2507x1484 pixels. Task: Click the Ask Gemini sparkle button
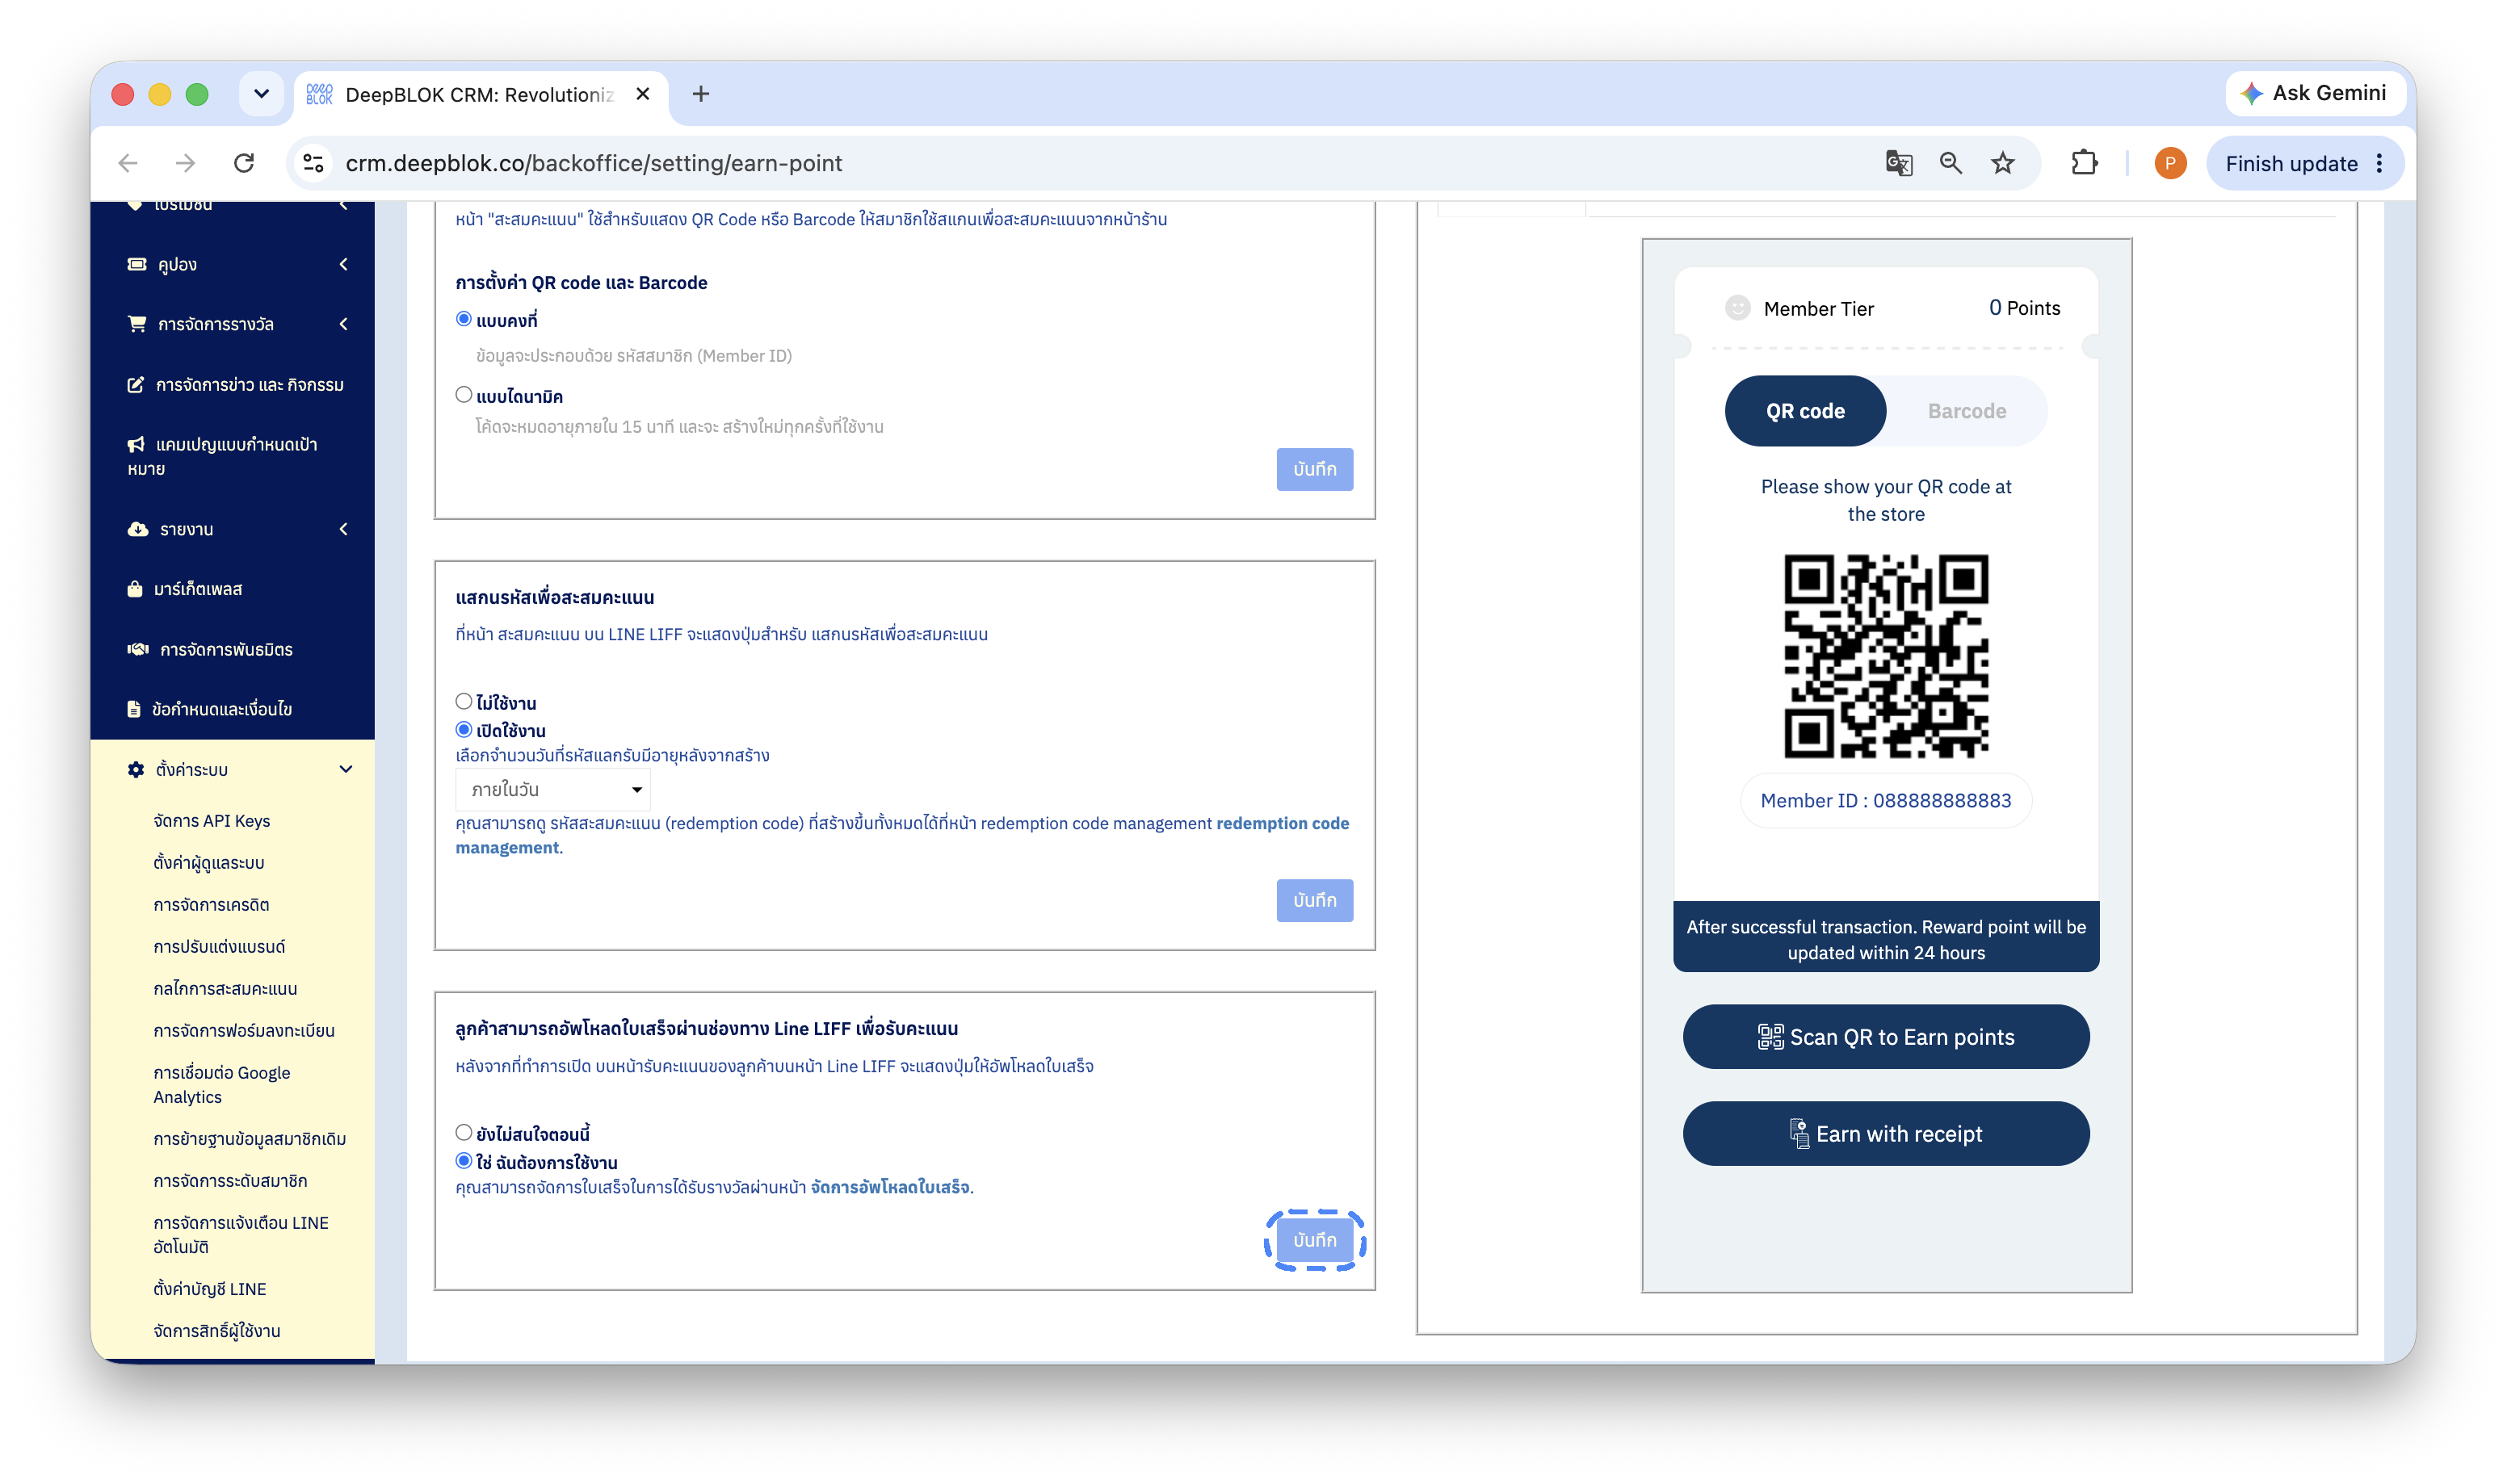(2313, 93)
